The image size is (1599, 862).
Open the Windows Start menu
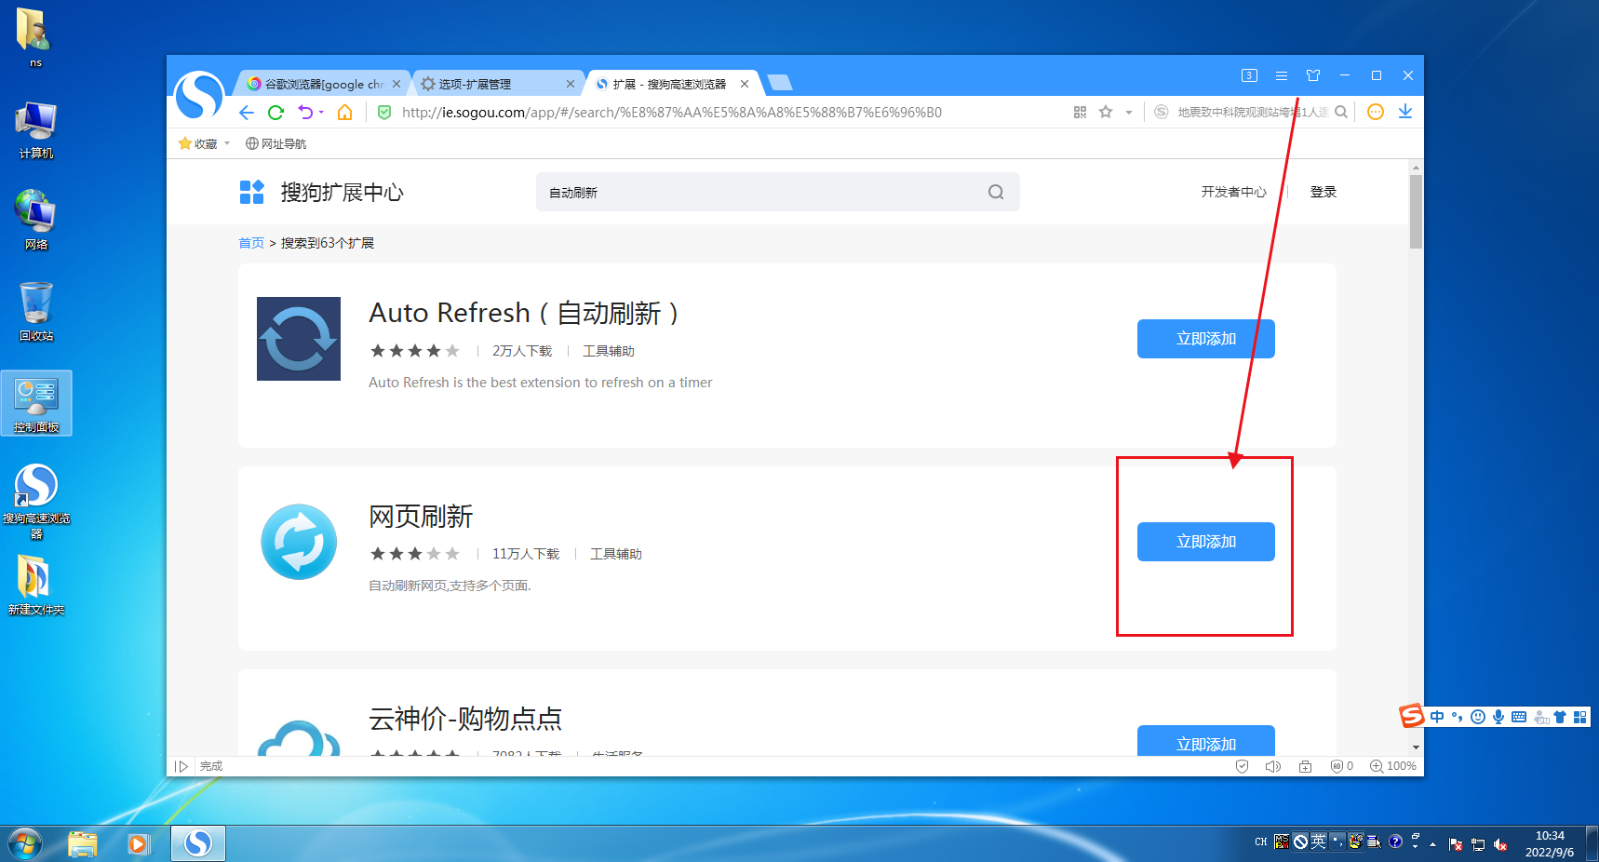click(25, 843)
